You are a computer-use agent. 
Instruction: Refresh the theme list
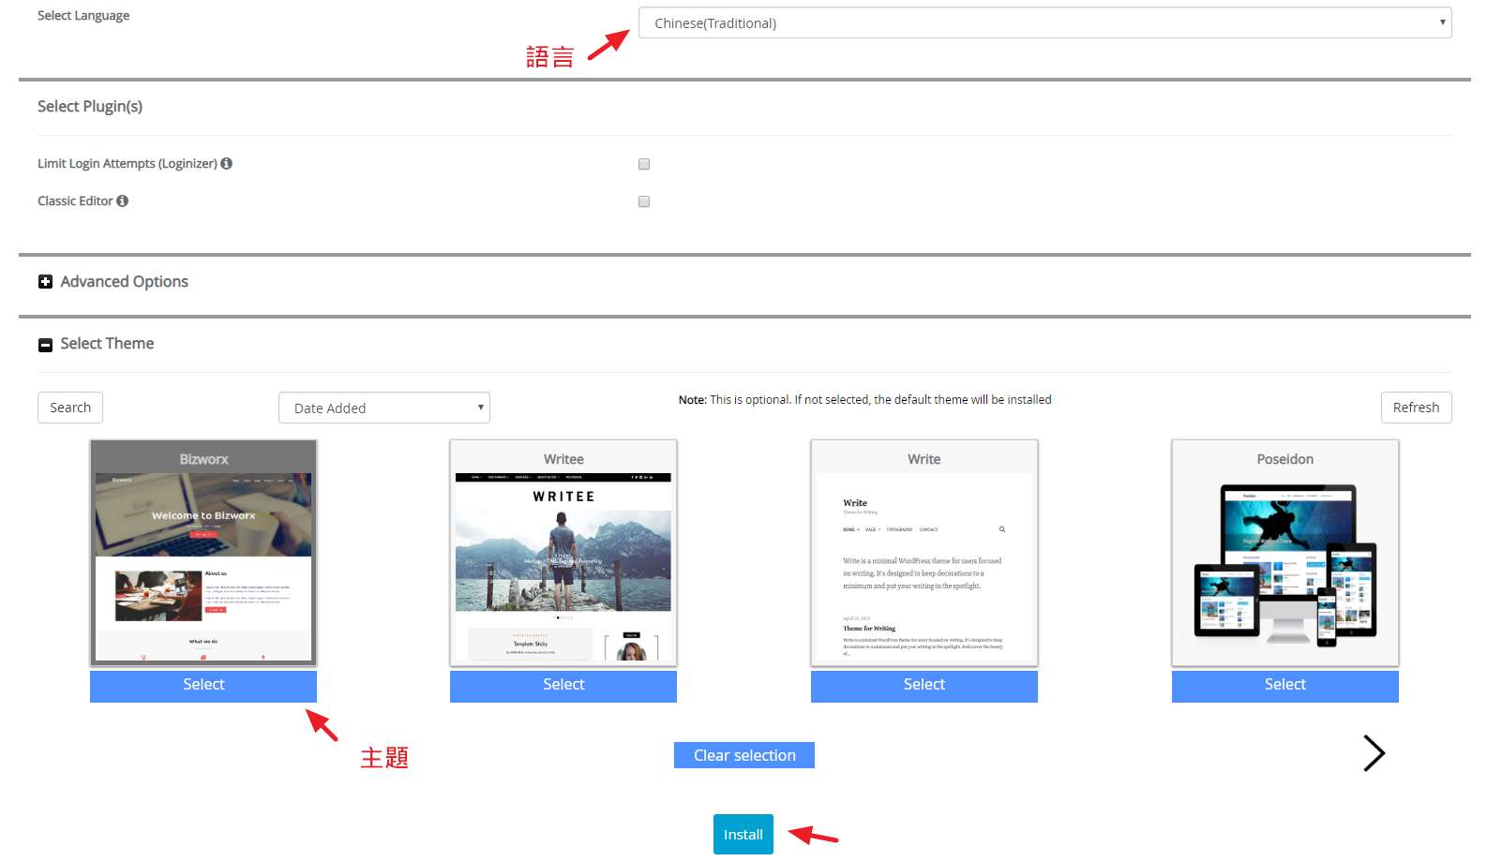[x=1416, y=408]
